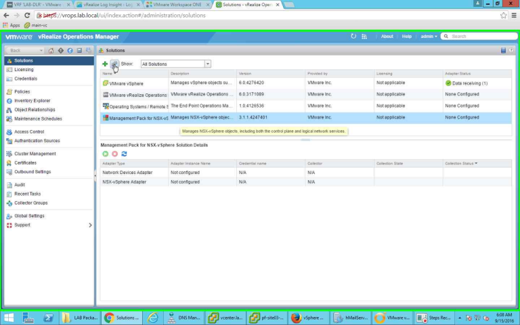Click the Alerts diamond icon in navigation toolbar
The image size is (520, 325).
(x=61, y=50)
